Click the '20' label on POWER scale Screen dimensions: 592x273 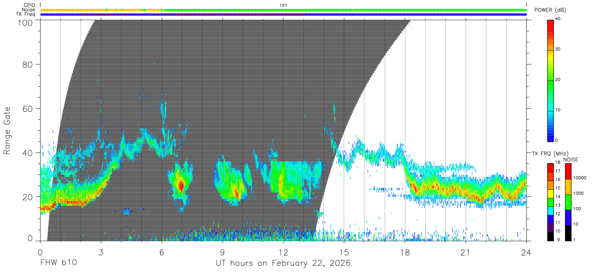(x=559, y=80)
